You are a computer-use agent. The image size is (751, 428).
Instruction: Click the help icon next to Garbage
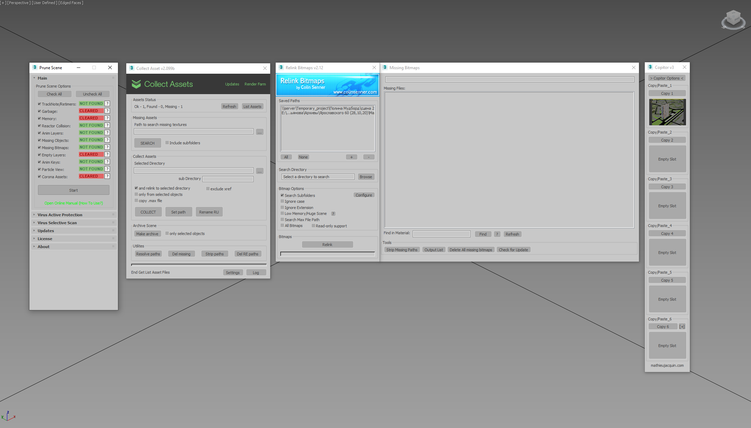pyautogui.click(x=107, y=111)
